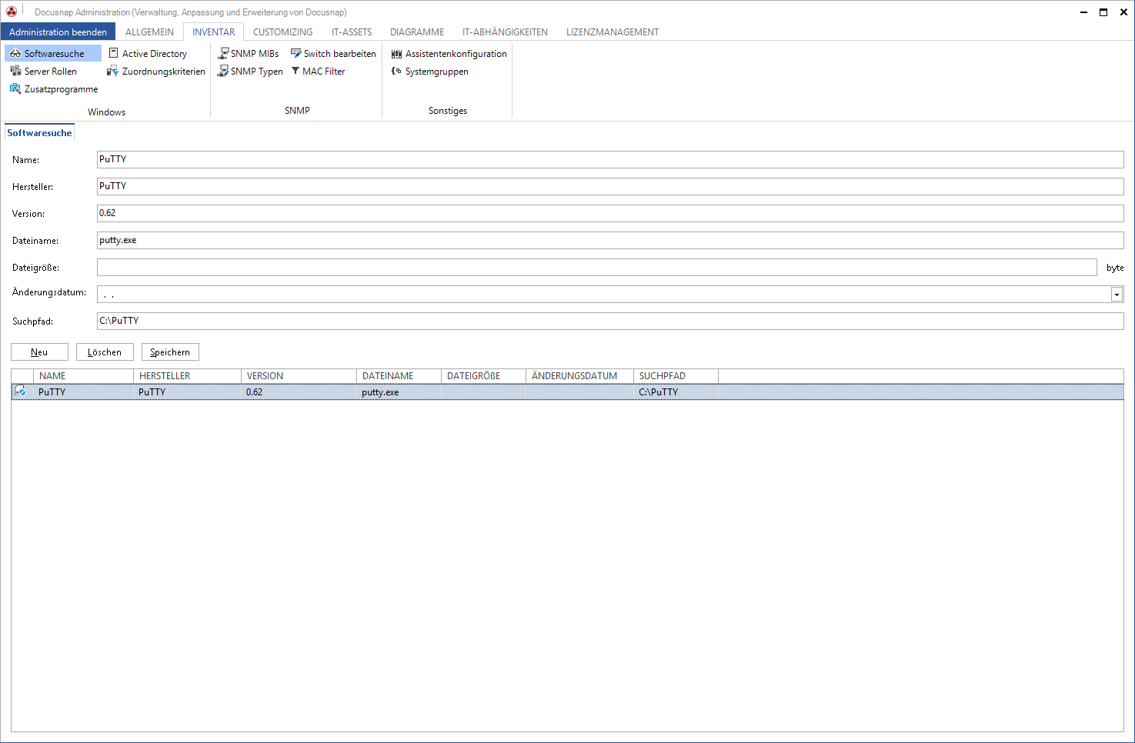Sort by the VERSION column header

[x=299, y=375]
